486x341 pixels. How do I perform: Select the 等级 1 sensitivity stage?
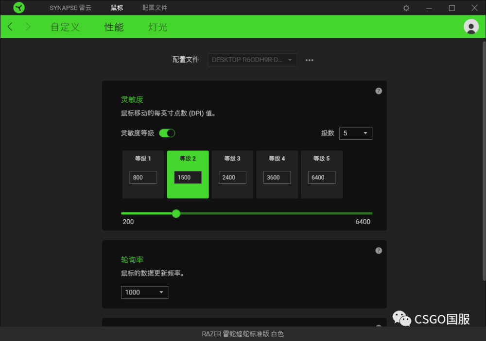(x=143, y=175)
